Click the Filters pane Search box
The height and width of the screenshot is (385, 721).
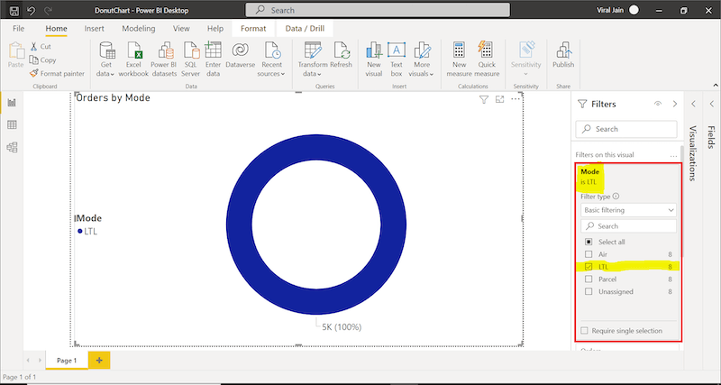(x=626, y=129)
